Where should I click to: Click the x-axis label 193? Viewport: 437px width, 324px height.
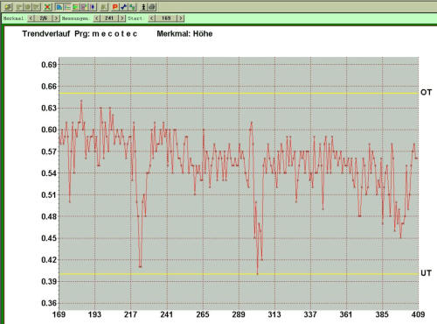[94, 314]
